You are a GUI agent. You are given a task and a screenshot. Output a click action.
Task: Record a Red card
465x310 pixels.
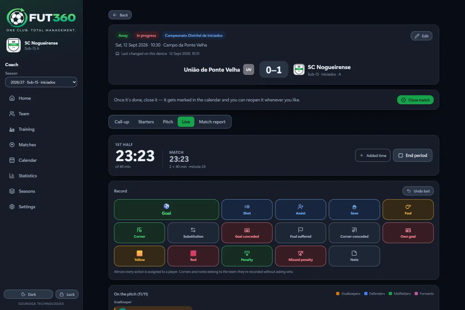tap(193, 256)
